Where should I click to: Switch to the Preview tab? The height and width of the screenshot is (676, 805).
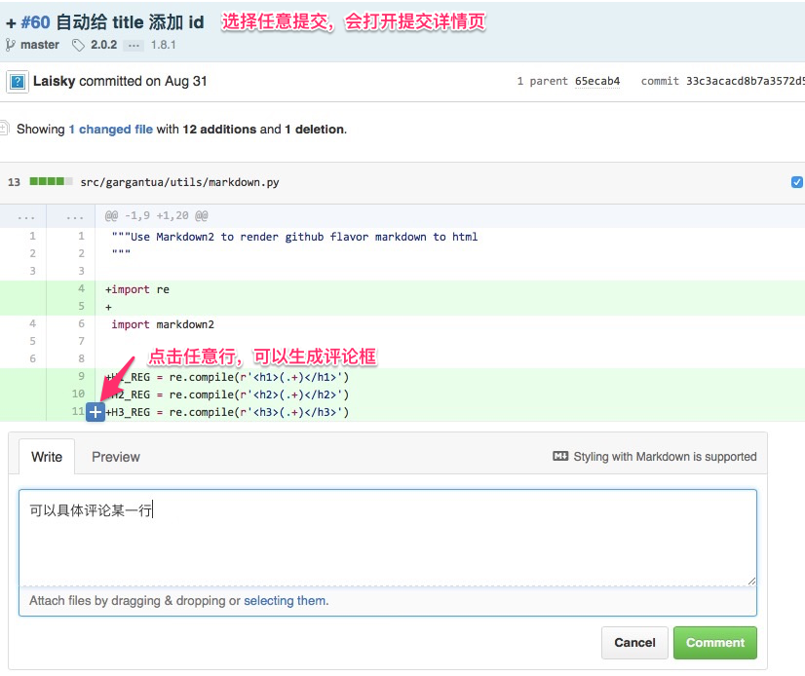pyautogui.click(x=115, y=457)
